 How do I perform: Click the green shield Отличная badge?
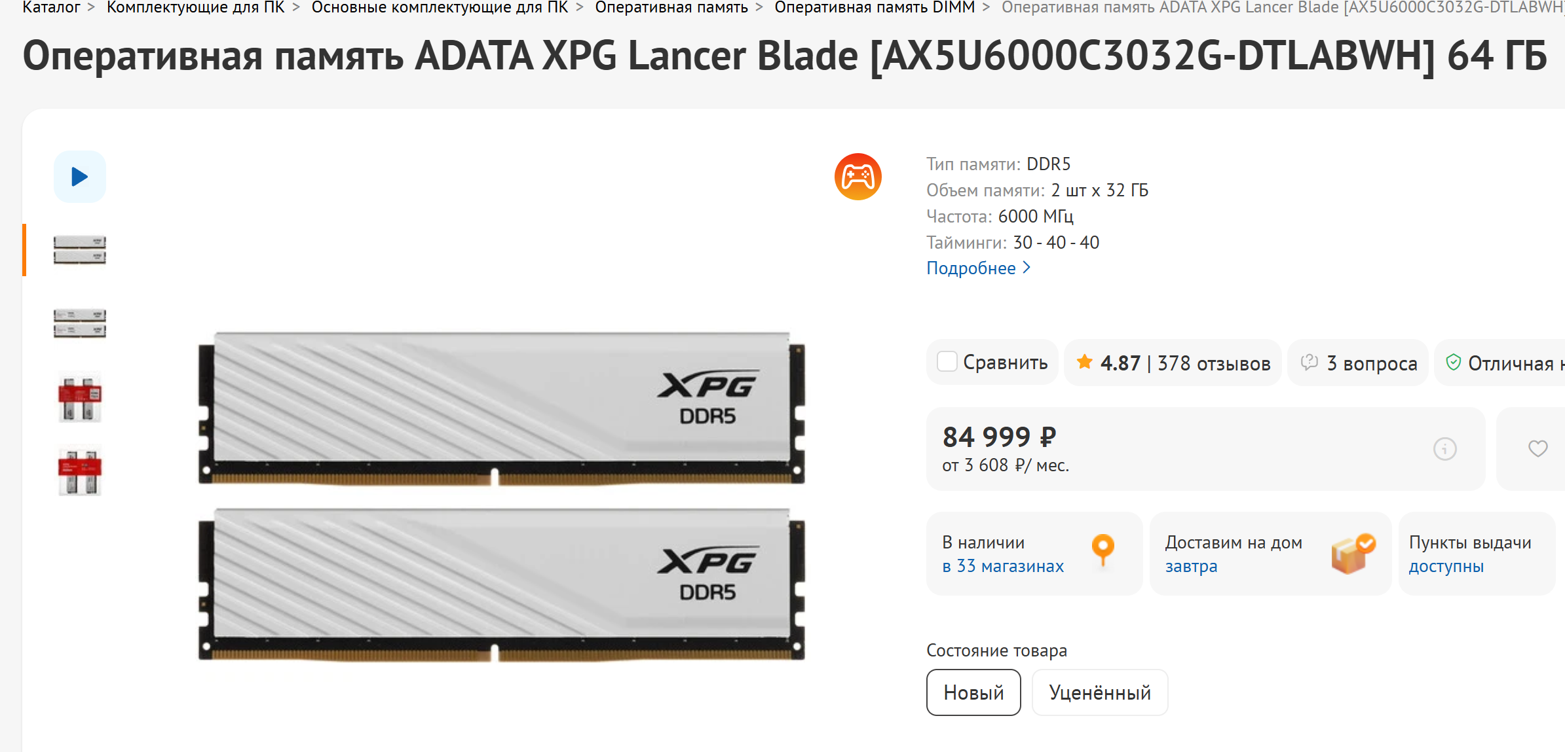tap(1500, 363)
